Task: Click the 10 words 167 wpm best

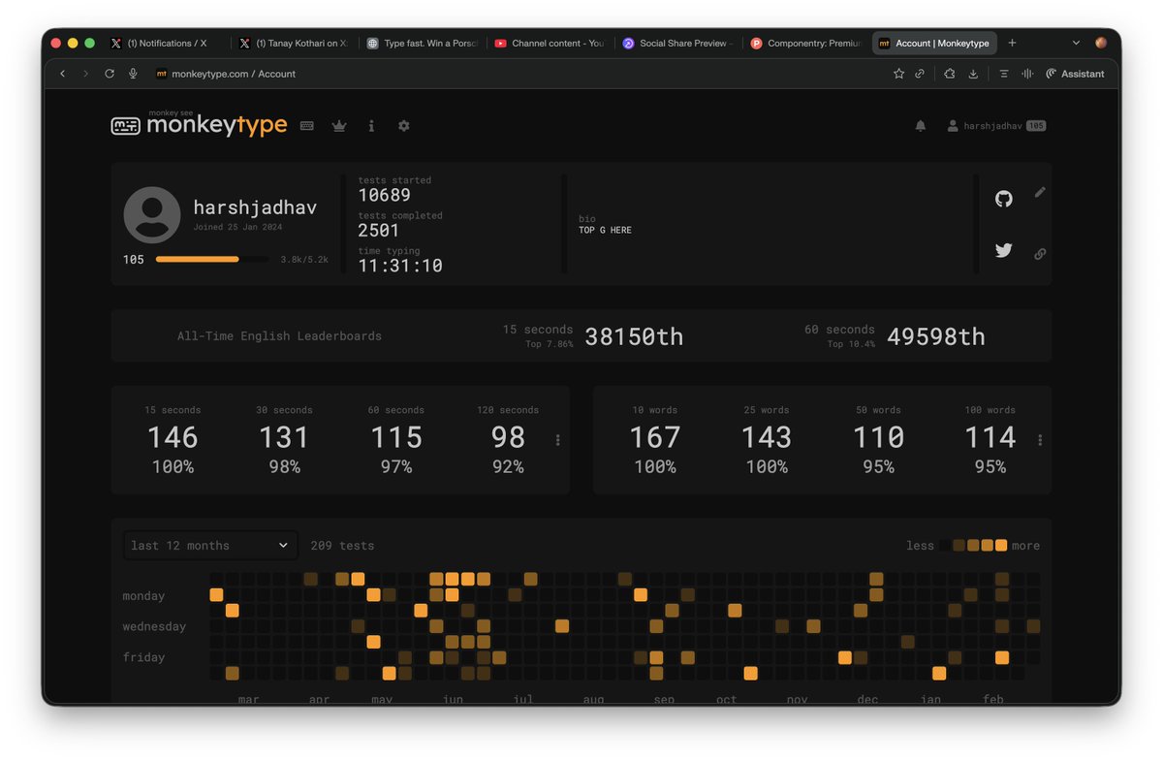Action: [655, 438]
